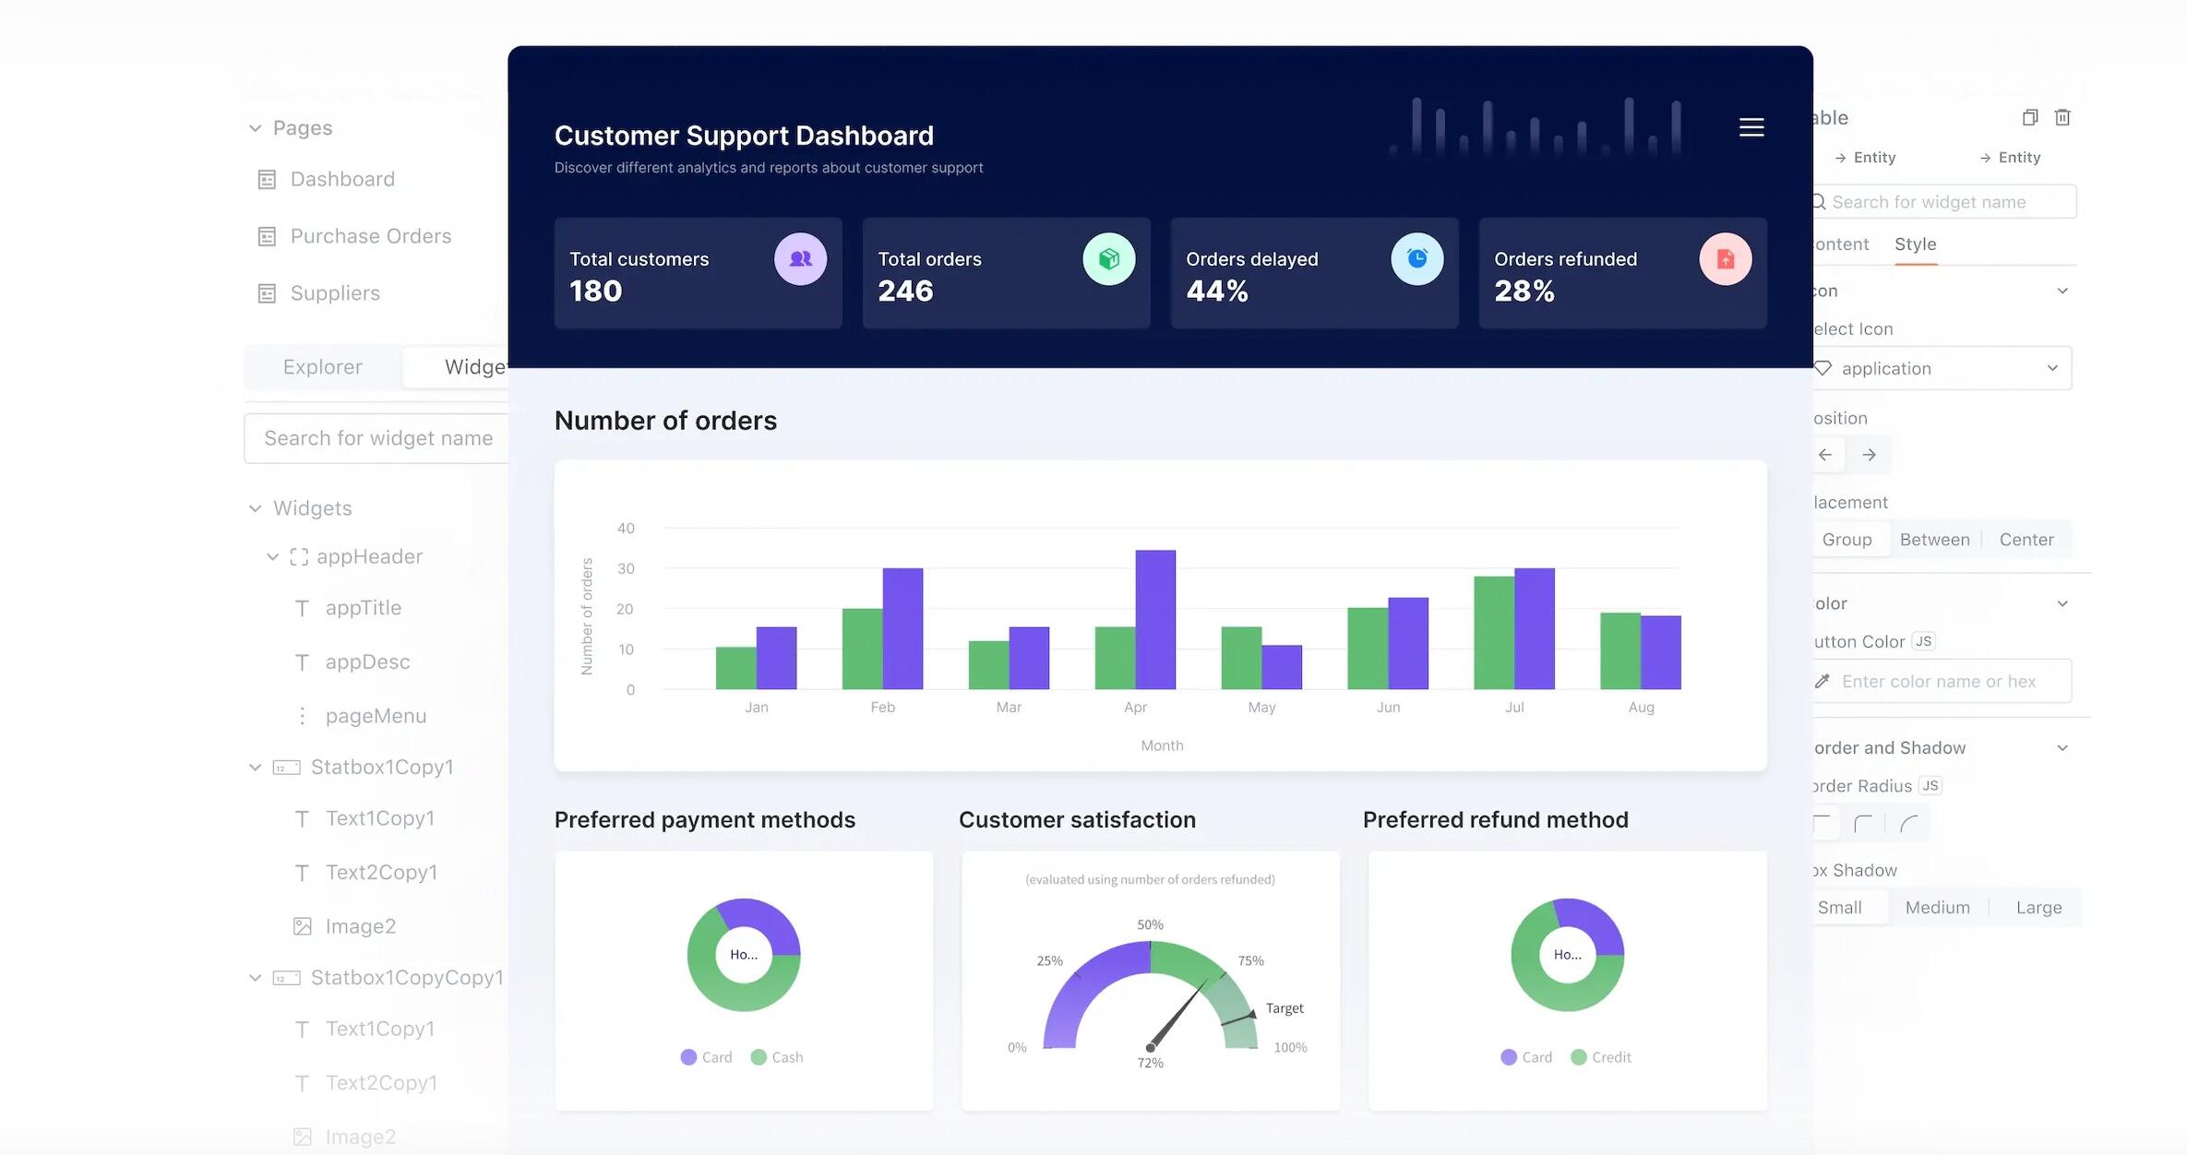Click the copy widget icon
This screenshot has width=2187, height=1155.
[2029, 117]
